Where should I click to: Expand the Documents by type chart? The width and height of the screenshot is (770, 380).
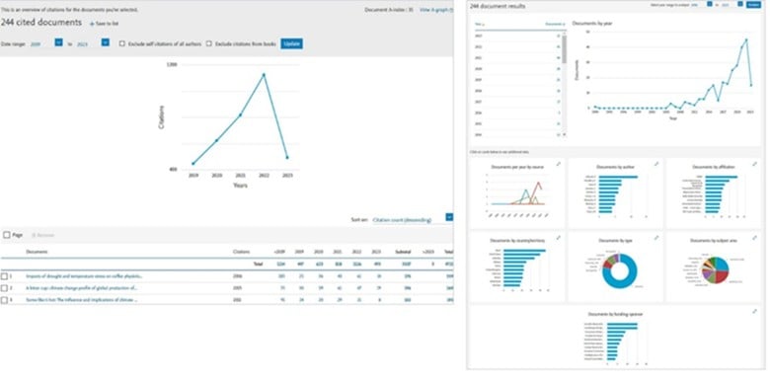[x=656, y=238]
